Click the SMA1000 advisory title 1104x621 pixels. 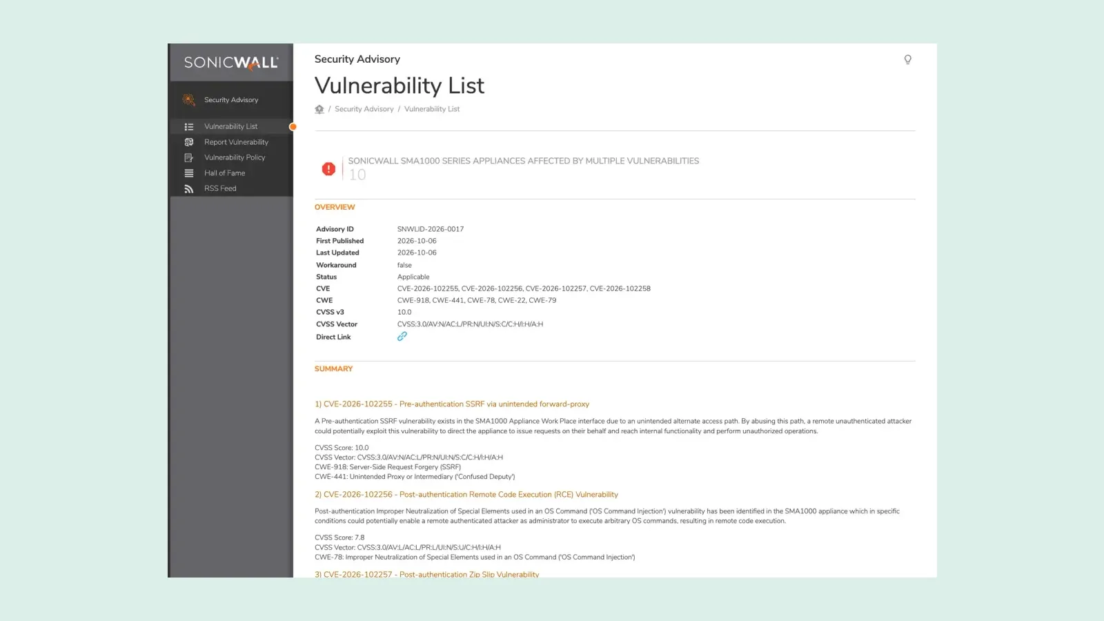click(x=524, y=161)
